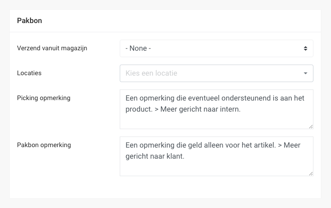Screen dimensions: 331x208
Task: Open the Locaties combo box
Action: (x=216, y=73)
